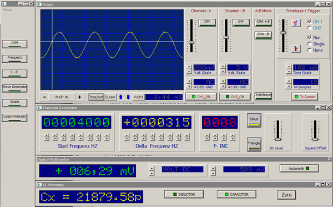The image size is (333, 207).
Task: Select the falling edge trigger icon
Action: (296, 49)
